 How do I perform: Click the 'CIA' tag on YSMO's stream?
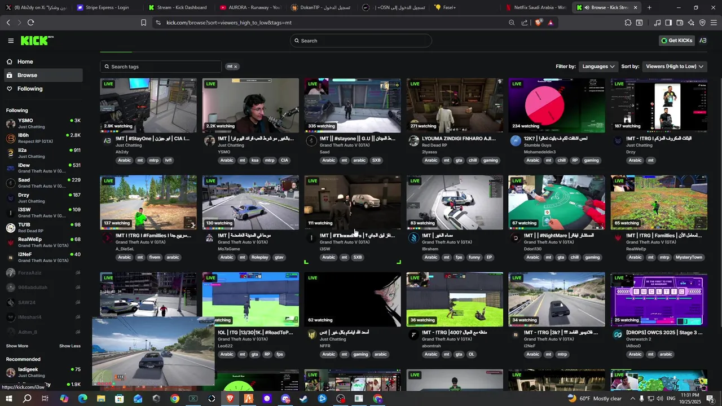284,160
